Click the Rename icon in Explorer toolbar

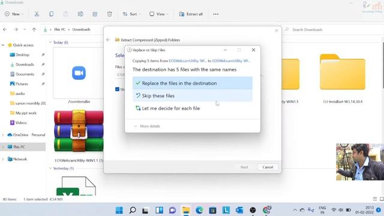[x=80, y=14]
